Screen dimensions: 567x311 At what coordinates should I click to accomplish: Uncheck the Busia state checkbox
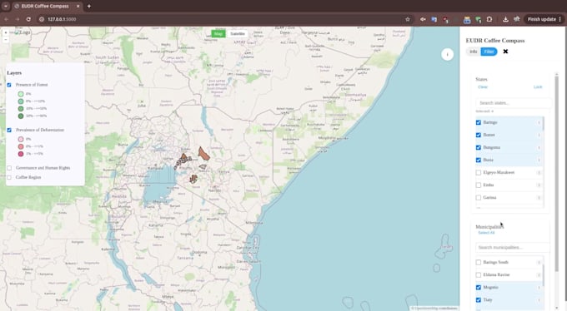point(479,160)
